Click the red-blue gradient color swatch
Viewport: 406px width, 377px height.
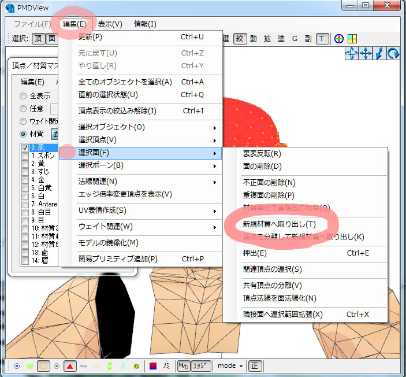point(153,366)
